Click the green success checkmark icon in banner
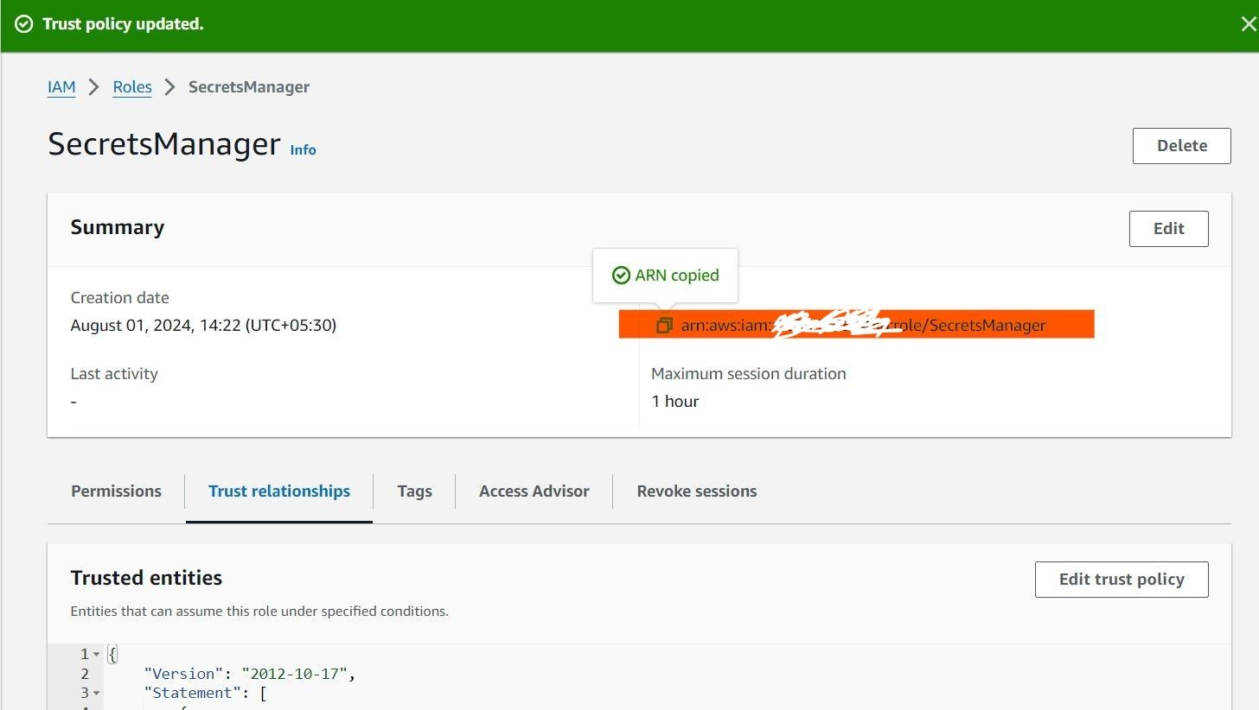The height and width of the screenshot is (710, 1259). tap(23, 24)
